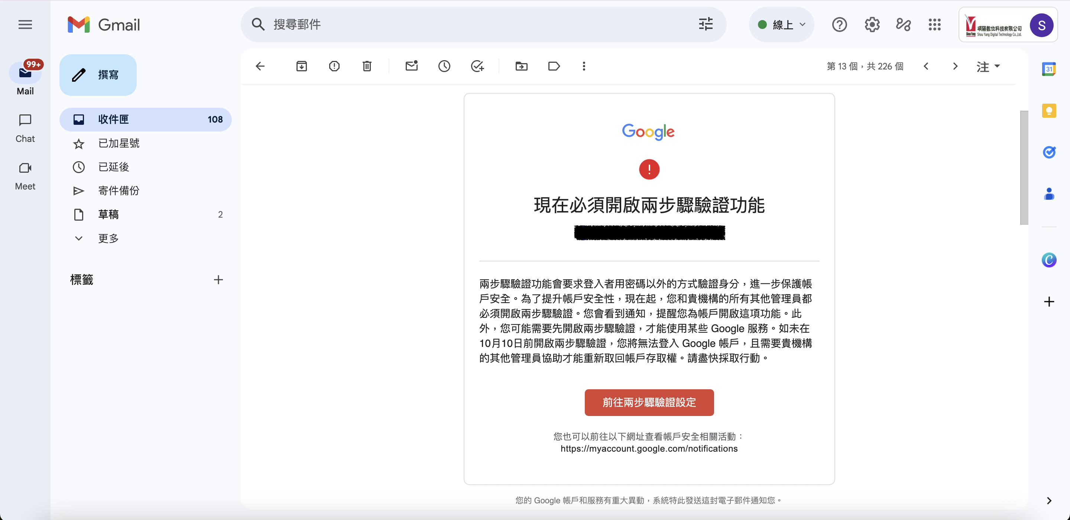Show search options filter

[x=705, y=25]
